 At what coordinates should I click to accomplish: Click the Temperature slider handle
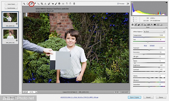click(x=144, y=37)
